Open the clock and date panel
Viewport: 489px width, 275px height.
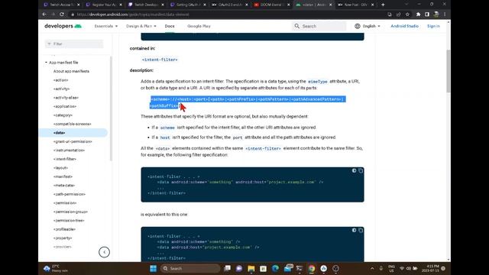430,268
